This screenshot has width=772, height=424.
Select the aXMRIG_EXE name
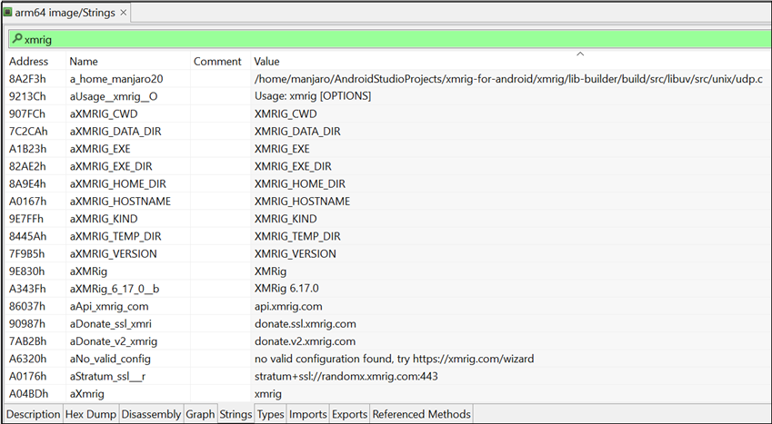coord(100,149)
